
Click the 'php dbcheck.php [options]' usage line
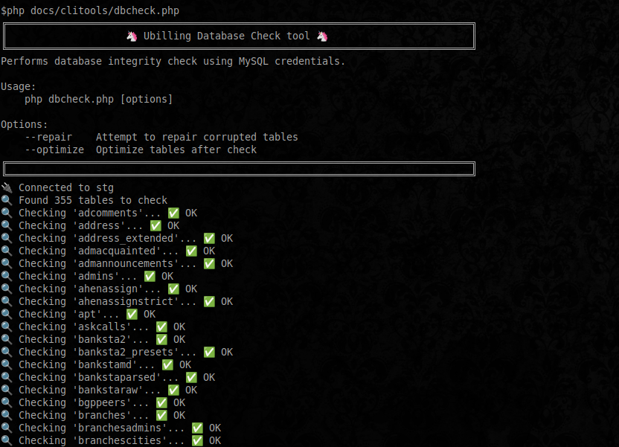click(x=98, y=99)
